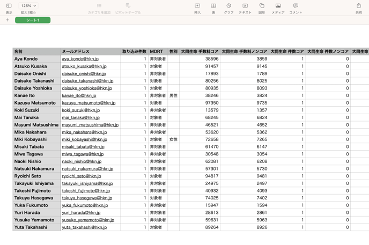
Task: Select the メールアドレス column header
Action: [x=90, y=51]
